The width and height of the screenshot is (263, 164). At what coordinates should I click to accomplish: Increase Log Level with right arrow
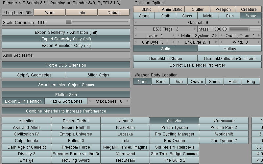tap(31, 13)
